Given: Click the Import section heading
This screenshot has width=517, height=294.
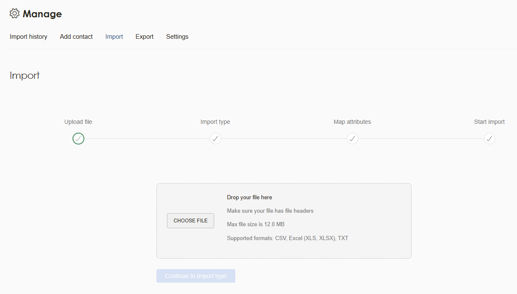Looking at the screenshot, I should (x=24, y=76).
